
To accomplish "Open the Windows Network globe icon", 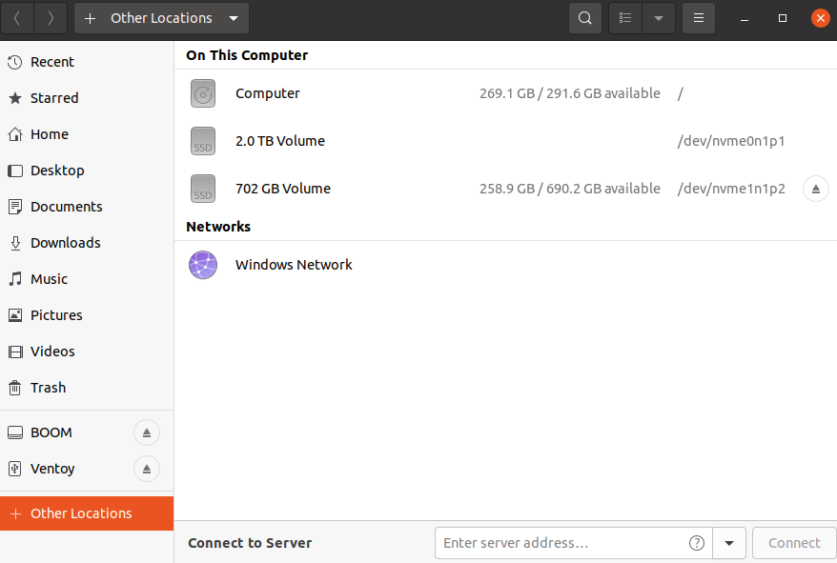I will [x=203, y=265].
